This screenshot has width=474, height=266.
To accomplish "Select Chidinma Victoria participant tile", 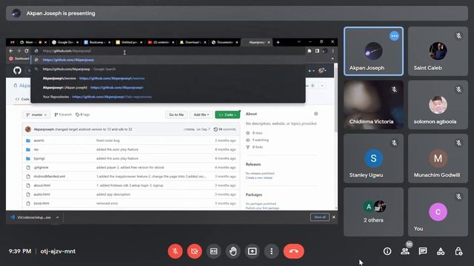I will 373,105.
